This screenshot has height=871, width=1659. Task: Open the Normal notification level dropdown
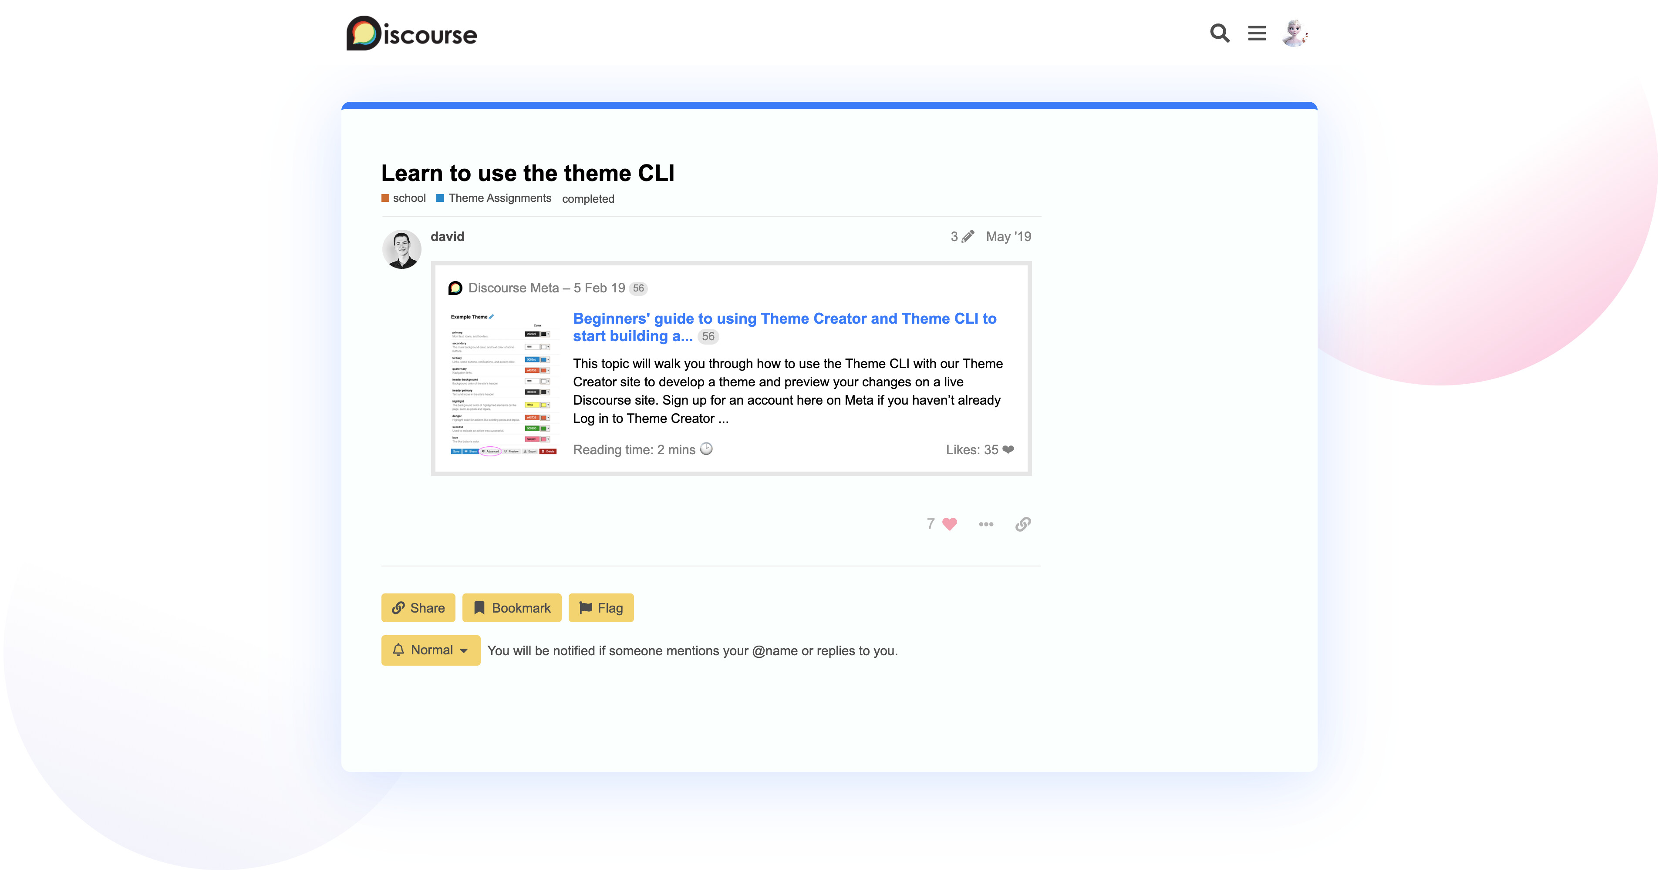(x=430, y=650)
